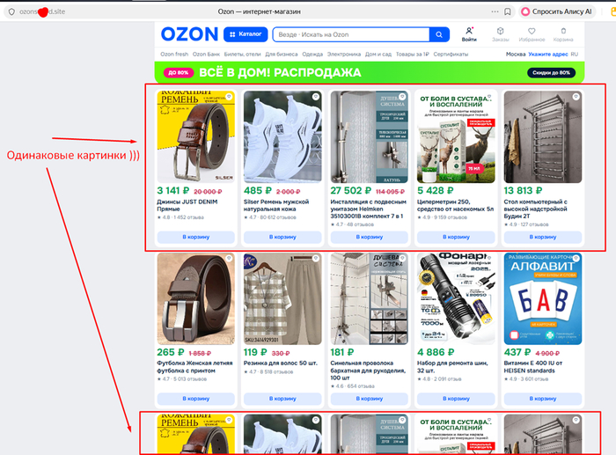Click the Укажите адрес link
The width and height of the screenshot is (616, 455).
coord(548,55)
